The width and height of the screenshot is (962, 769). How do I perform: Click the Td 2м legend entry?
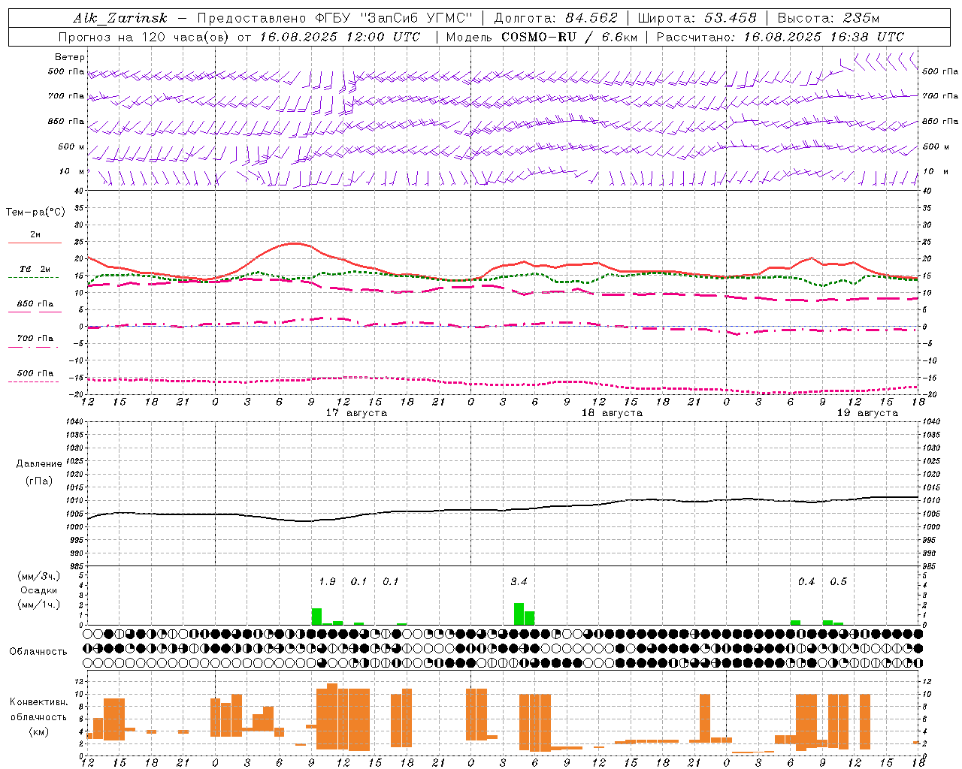[35, 269]
